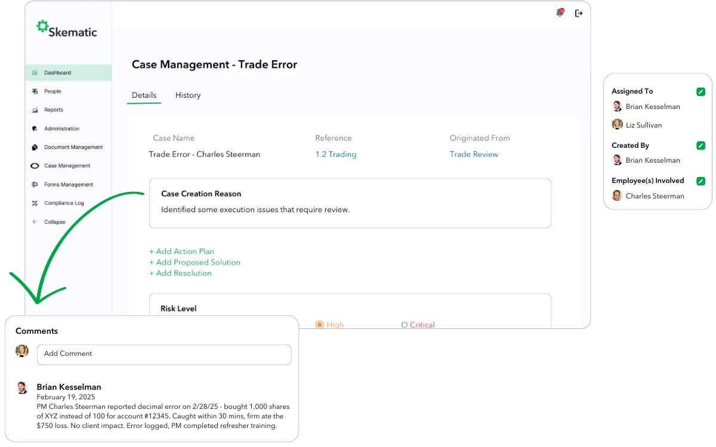Switch to the History tab
This screenshot has width=716, height=447.
coord(188,95)
